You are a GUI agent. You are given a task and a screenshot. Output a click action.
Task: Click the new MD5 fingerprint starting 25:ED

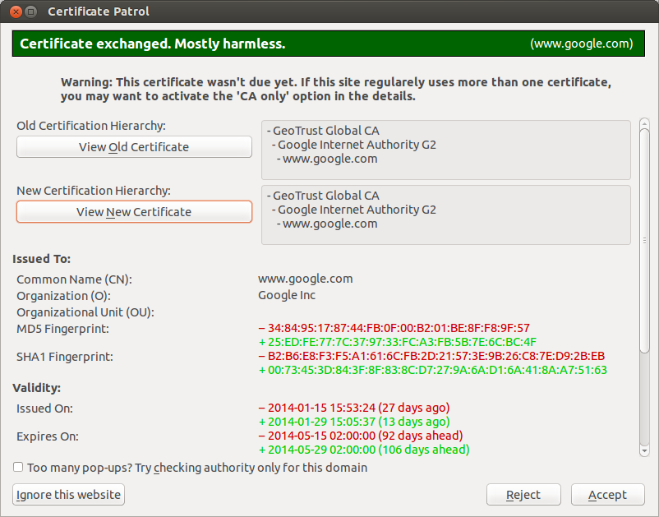pos(398,342)
